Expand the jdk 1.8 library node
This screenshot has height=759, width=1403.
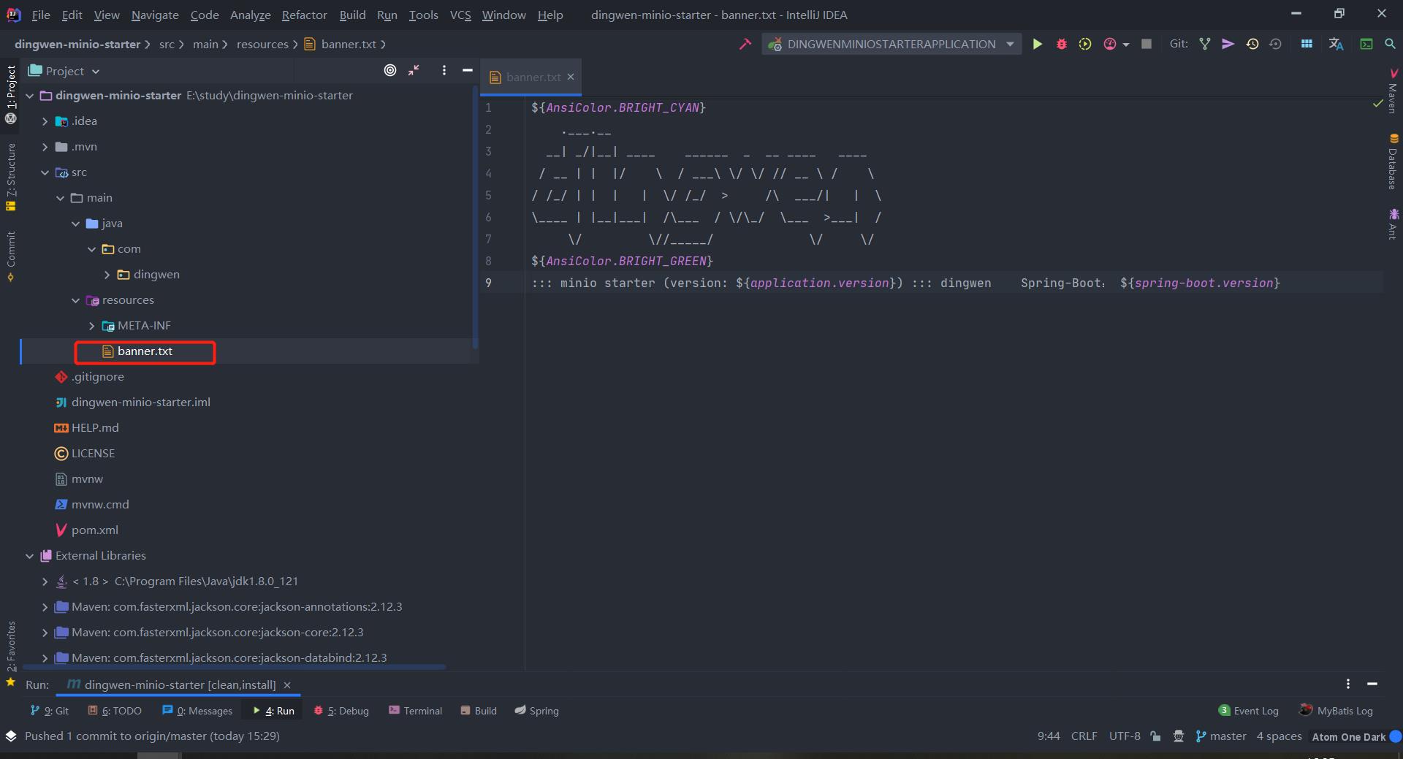click(x=45, y=581)
